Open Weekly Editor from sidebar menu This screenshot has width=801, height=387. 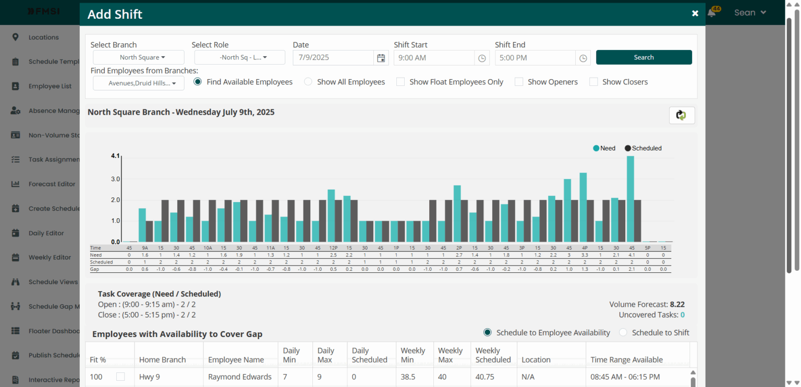(50, 257)
